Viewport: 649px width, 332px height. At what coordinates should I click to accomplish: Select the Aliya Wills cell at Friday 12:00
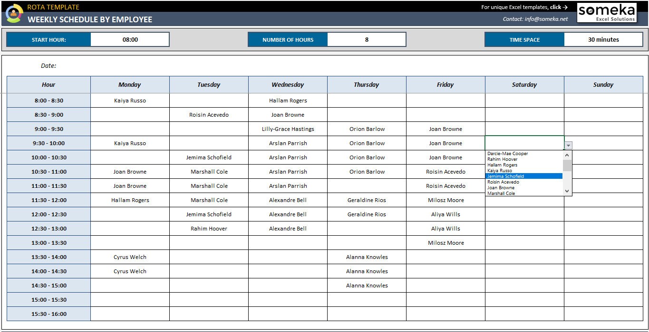(446, 214)
